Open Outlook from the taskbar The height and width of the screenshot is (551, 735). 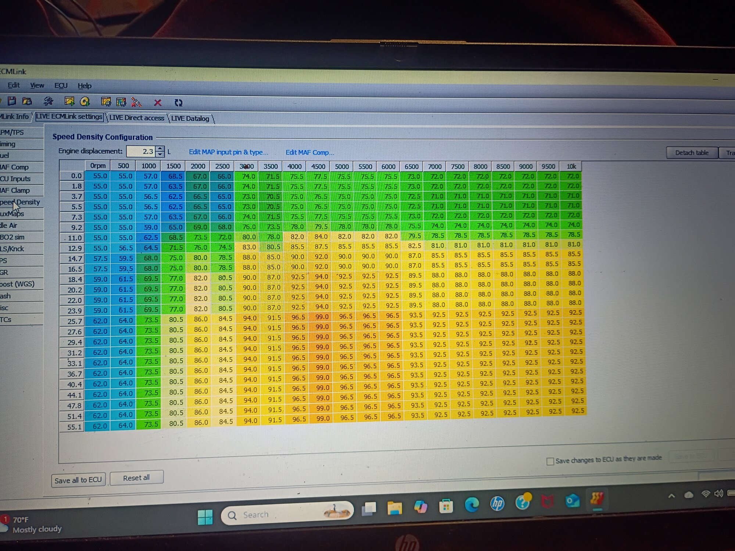[572, 500]
